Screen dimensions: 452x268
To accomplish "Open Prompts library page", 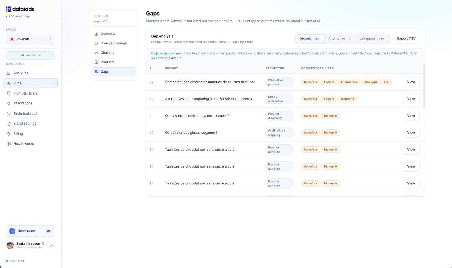I will [31, 93].
